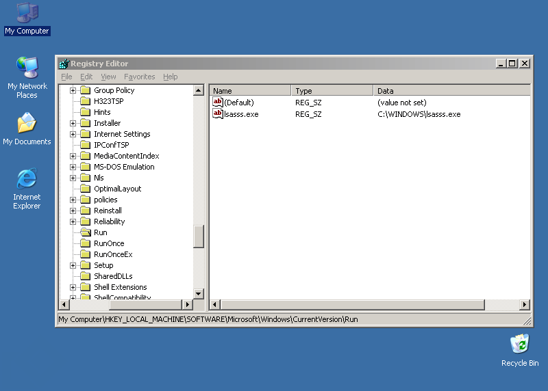This screenshot has width=548, height=391.
Task: Expand the MS-DOS Emulation key
Action: point(73,167)
